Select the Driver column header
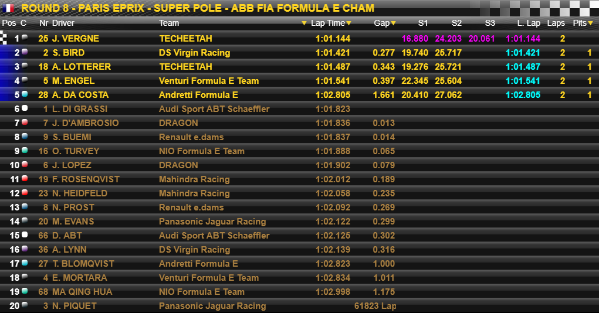The height and width of the screenshot is (313, 599). pyautogui.click(x=63, y=23)
